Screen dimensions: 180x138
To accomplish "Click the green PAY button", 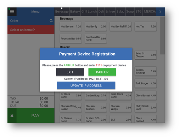I will click(35, 116).
